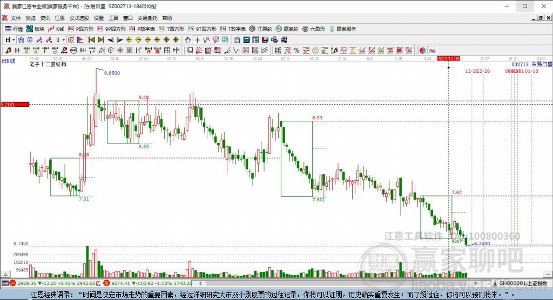
Task: Expand the 日 period dropdown arrow
Action: pyautogui.click(x=14, y=40)
